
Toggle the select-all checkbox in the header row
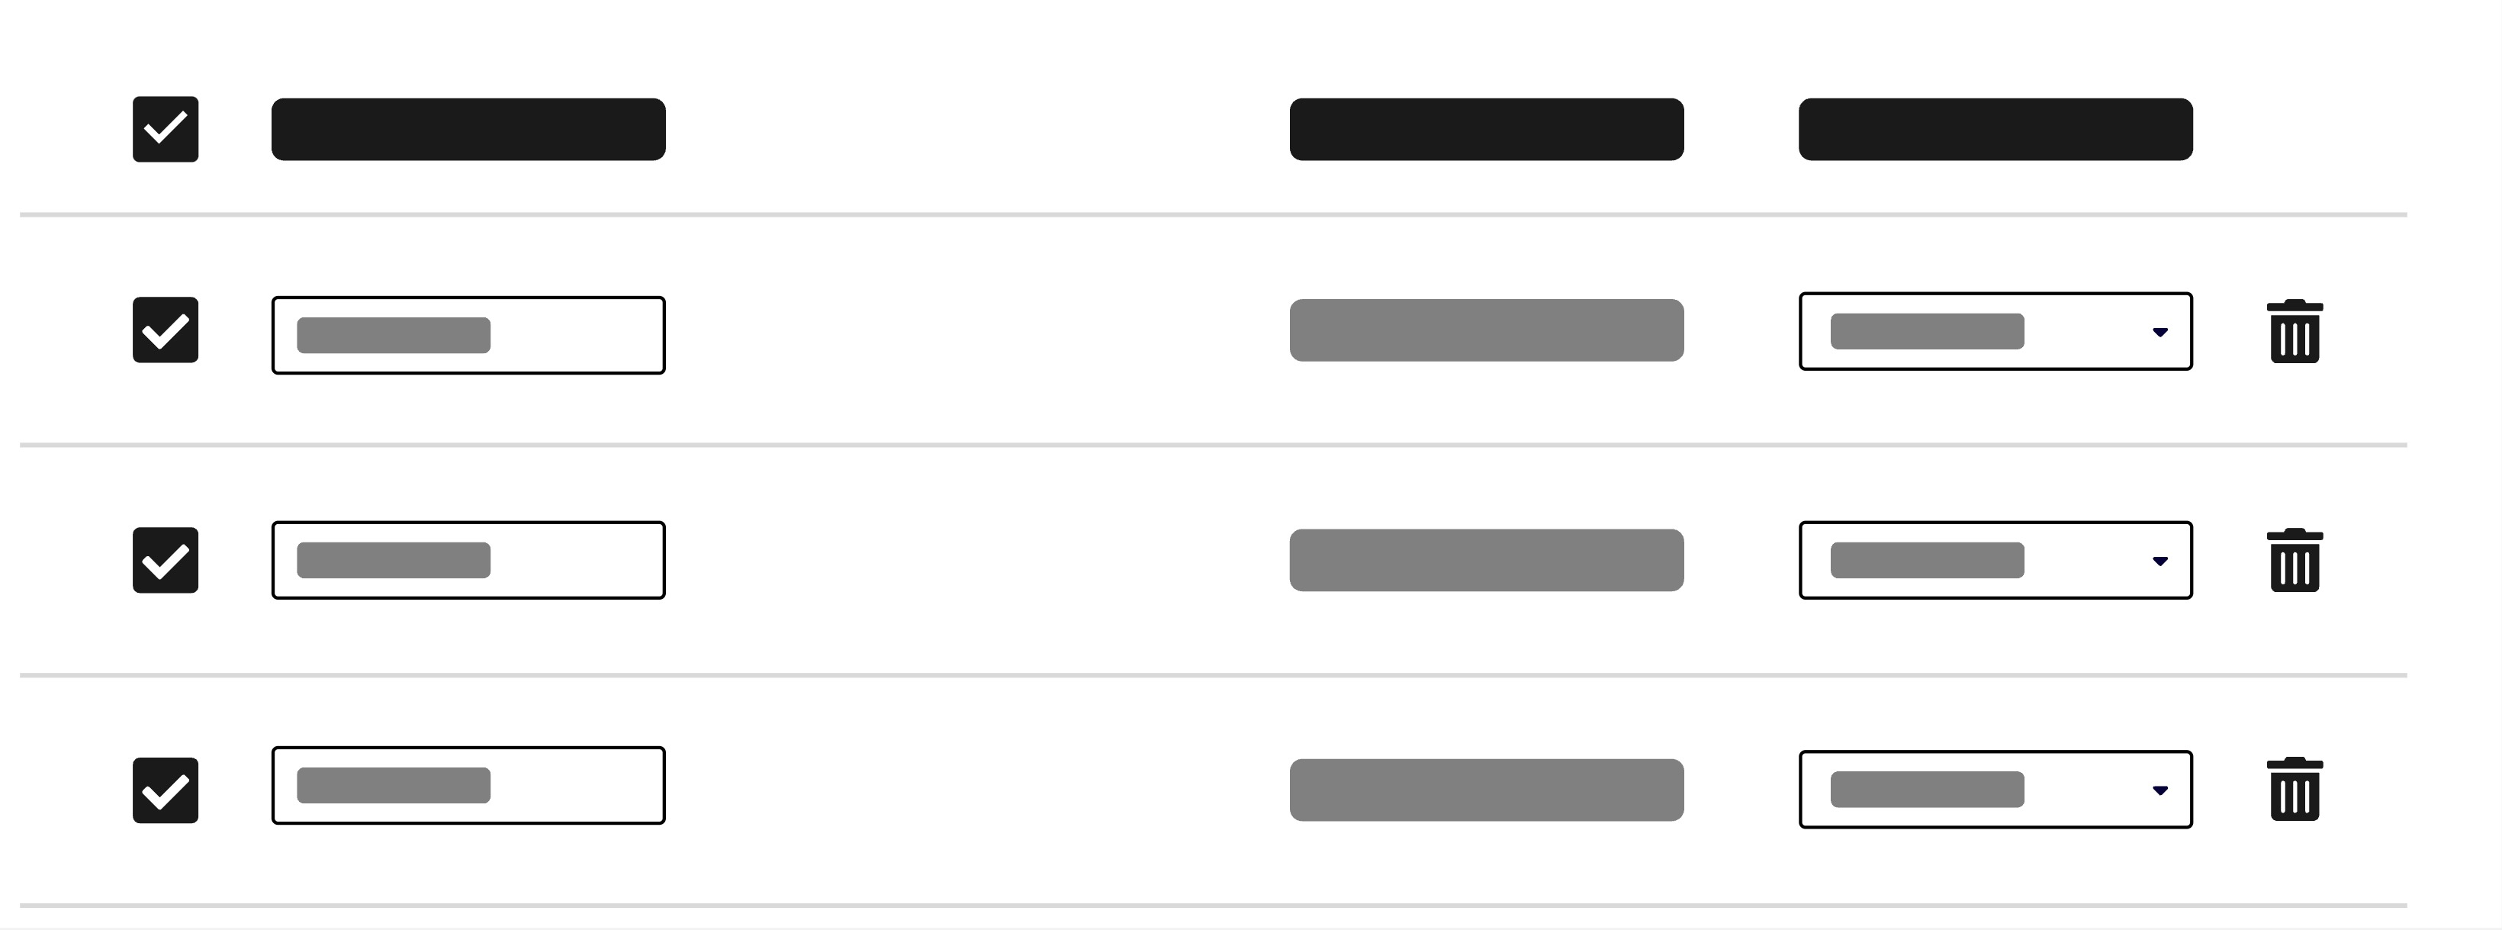pyautogui.click(x=166, y=129)
